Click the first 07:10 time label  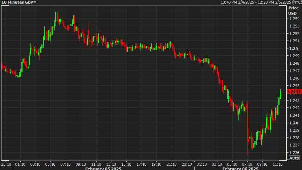65,164
